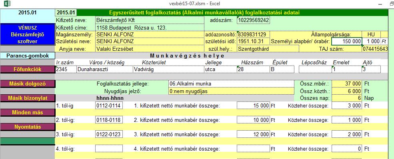
Task: Click the órabér cell 1 000
Action: coord(371,42)
